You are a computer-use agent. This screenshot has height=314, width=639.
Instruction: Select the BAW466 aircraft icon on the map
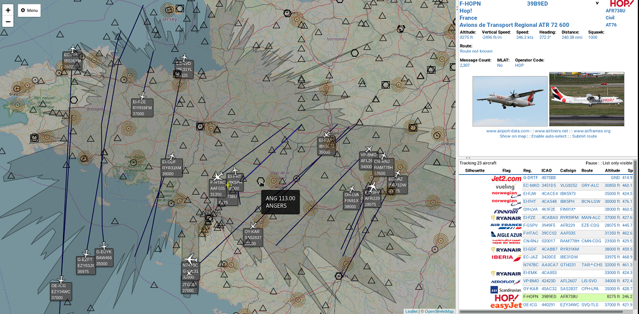[104, 246]
